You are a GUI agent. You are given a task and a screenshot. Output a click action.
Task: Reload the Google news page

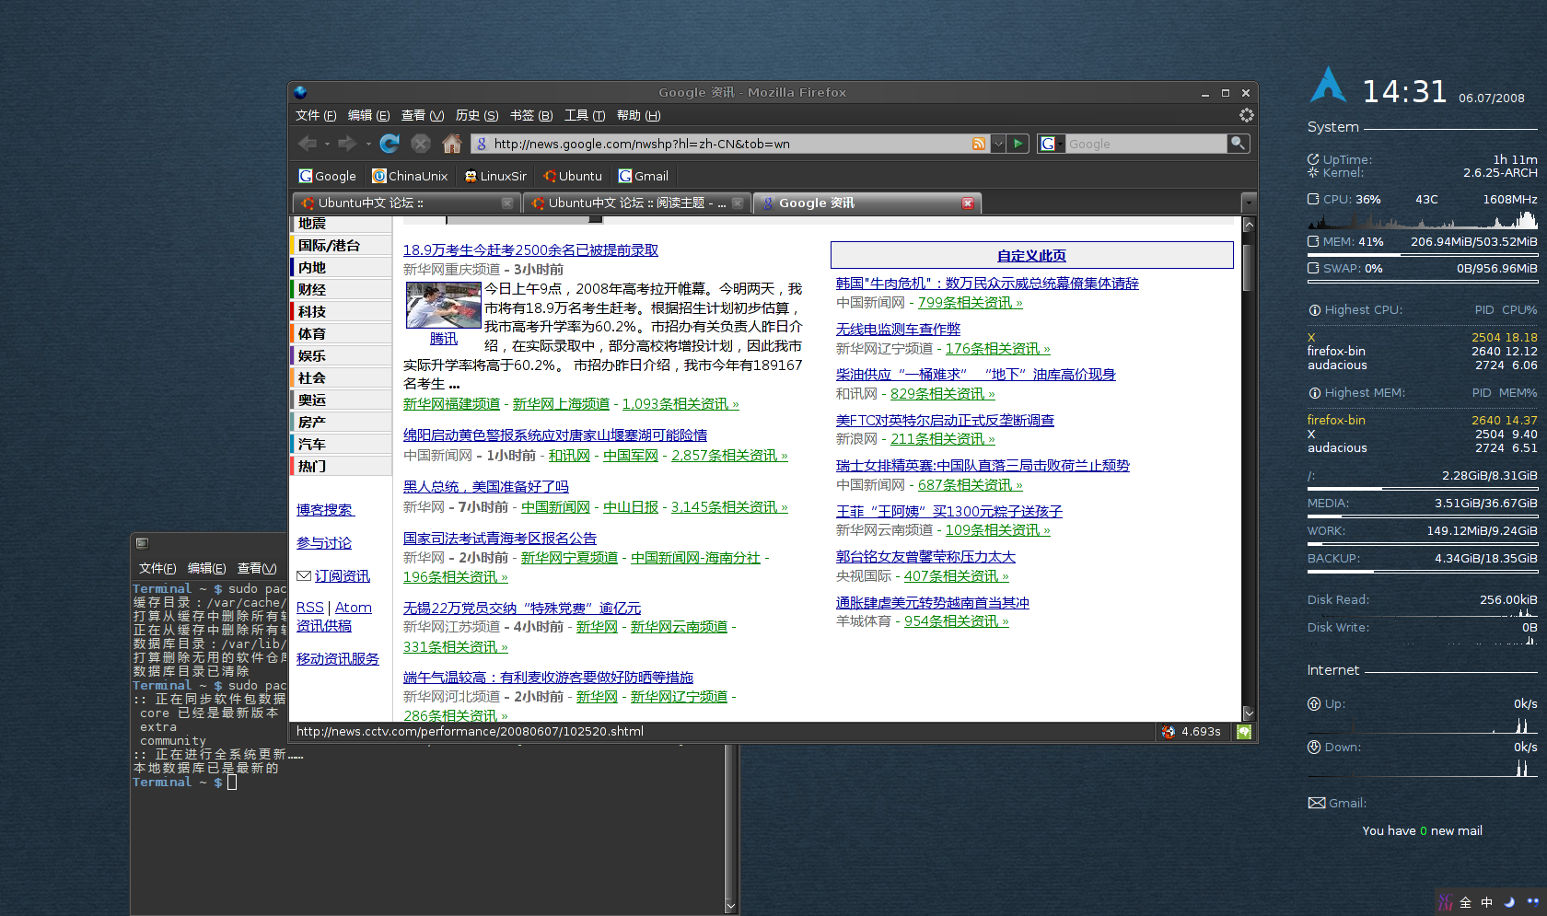390,144
